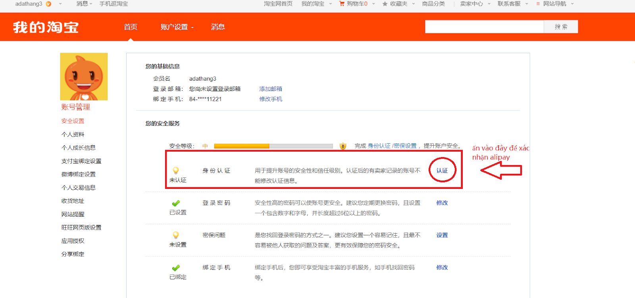Click the orange badge icon beside adathang3

coord(48,4)
